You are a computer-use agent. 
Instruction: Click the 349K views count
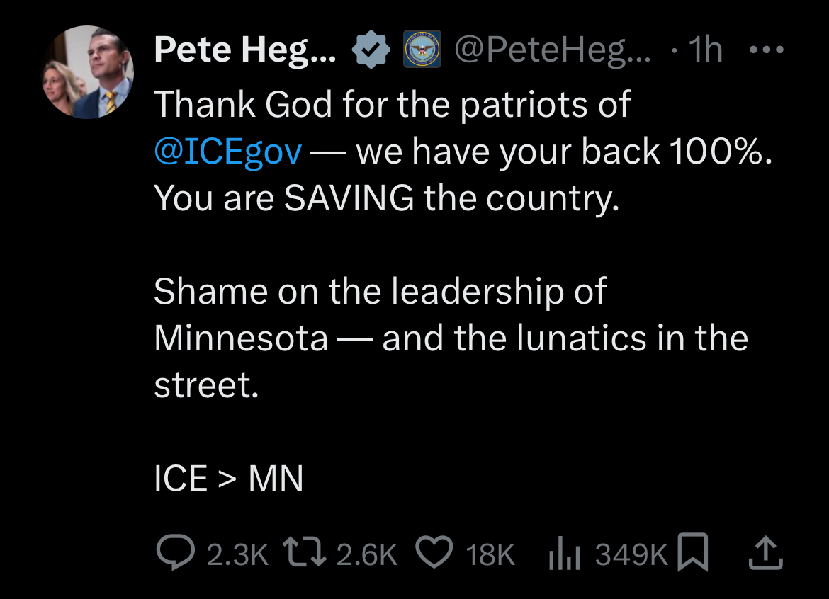(631, 554)
